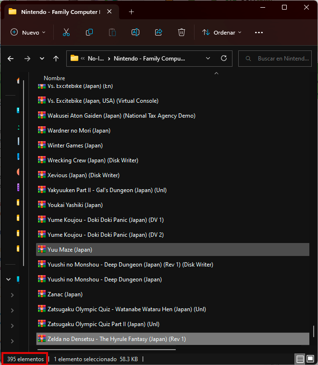Click the Rename icon in toolbar
This screenshot has width=318, height=365.
(135, 32)
